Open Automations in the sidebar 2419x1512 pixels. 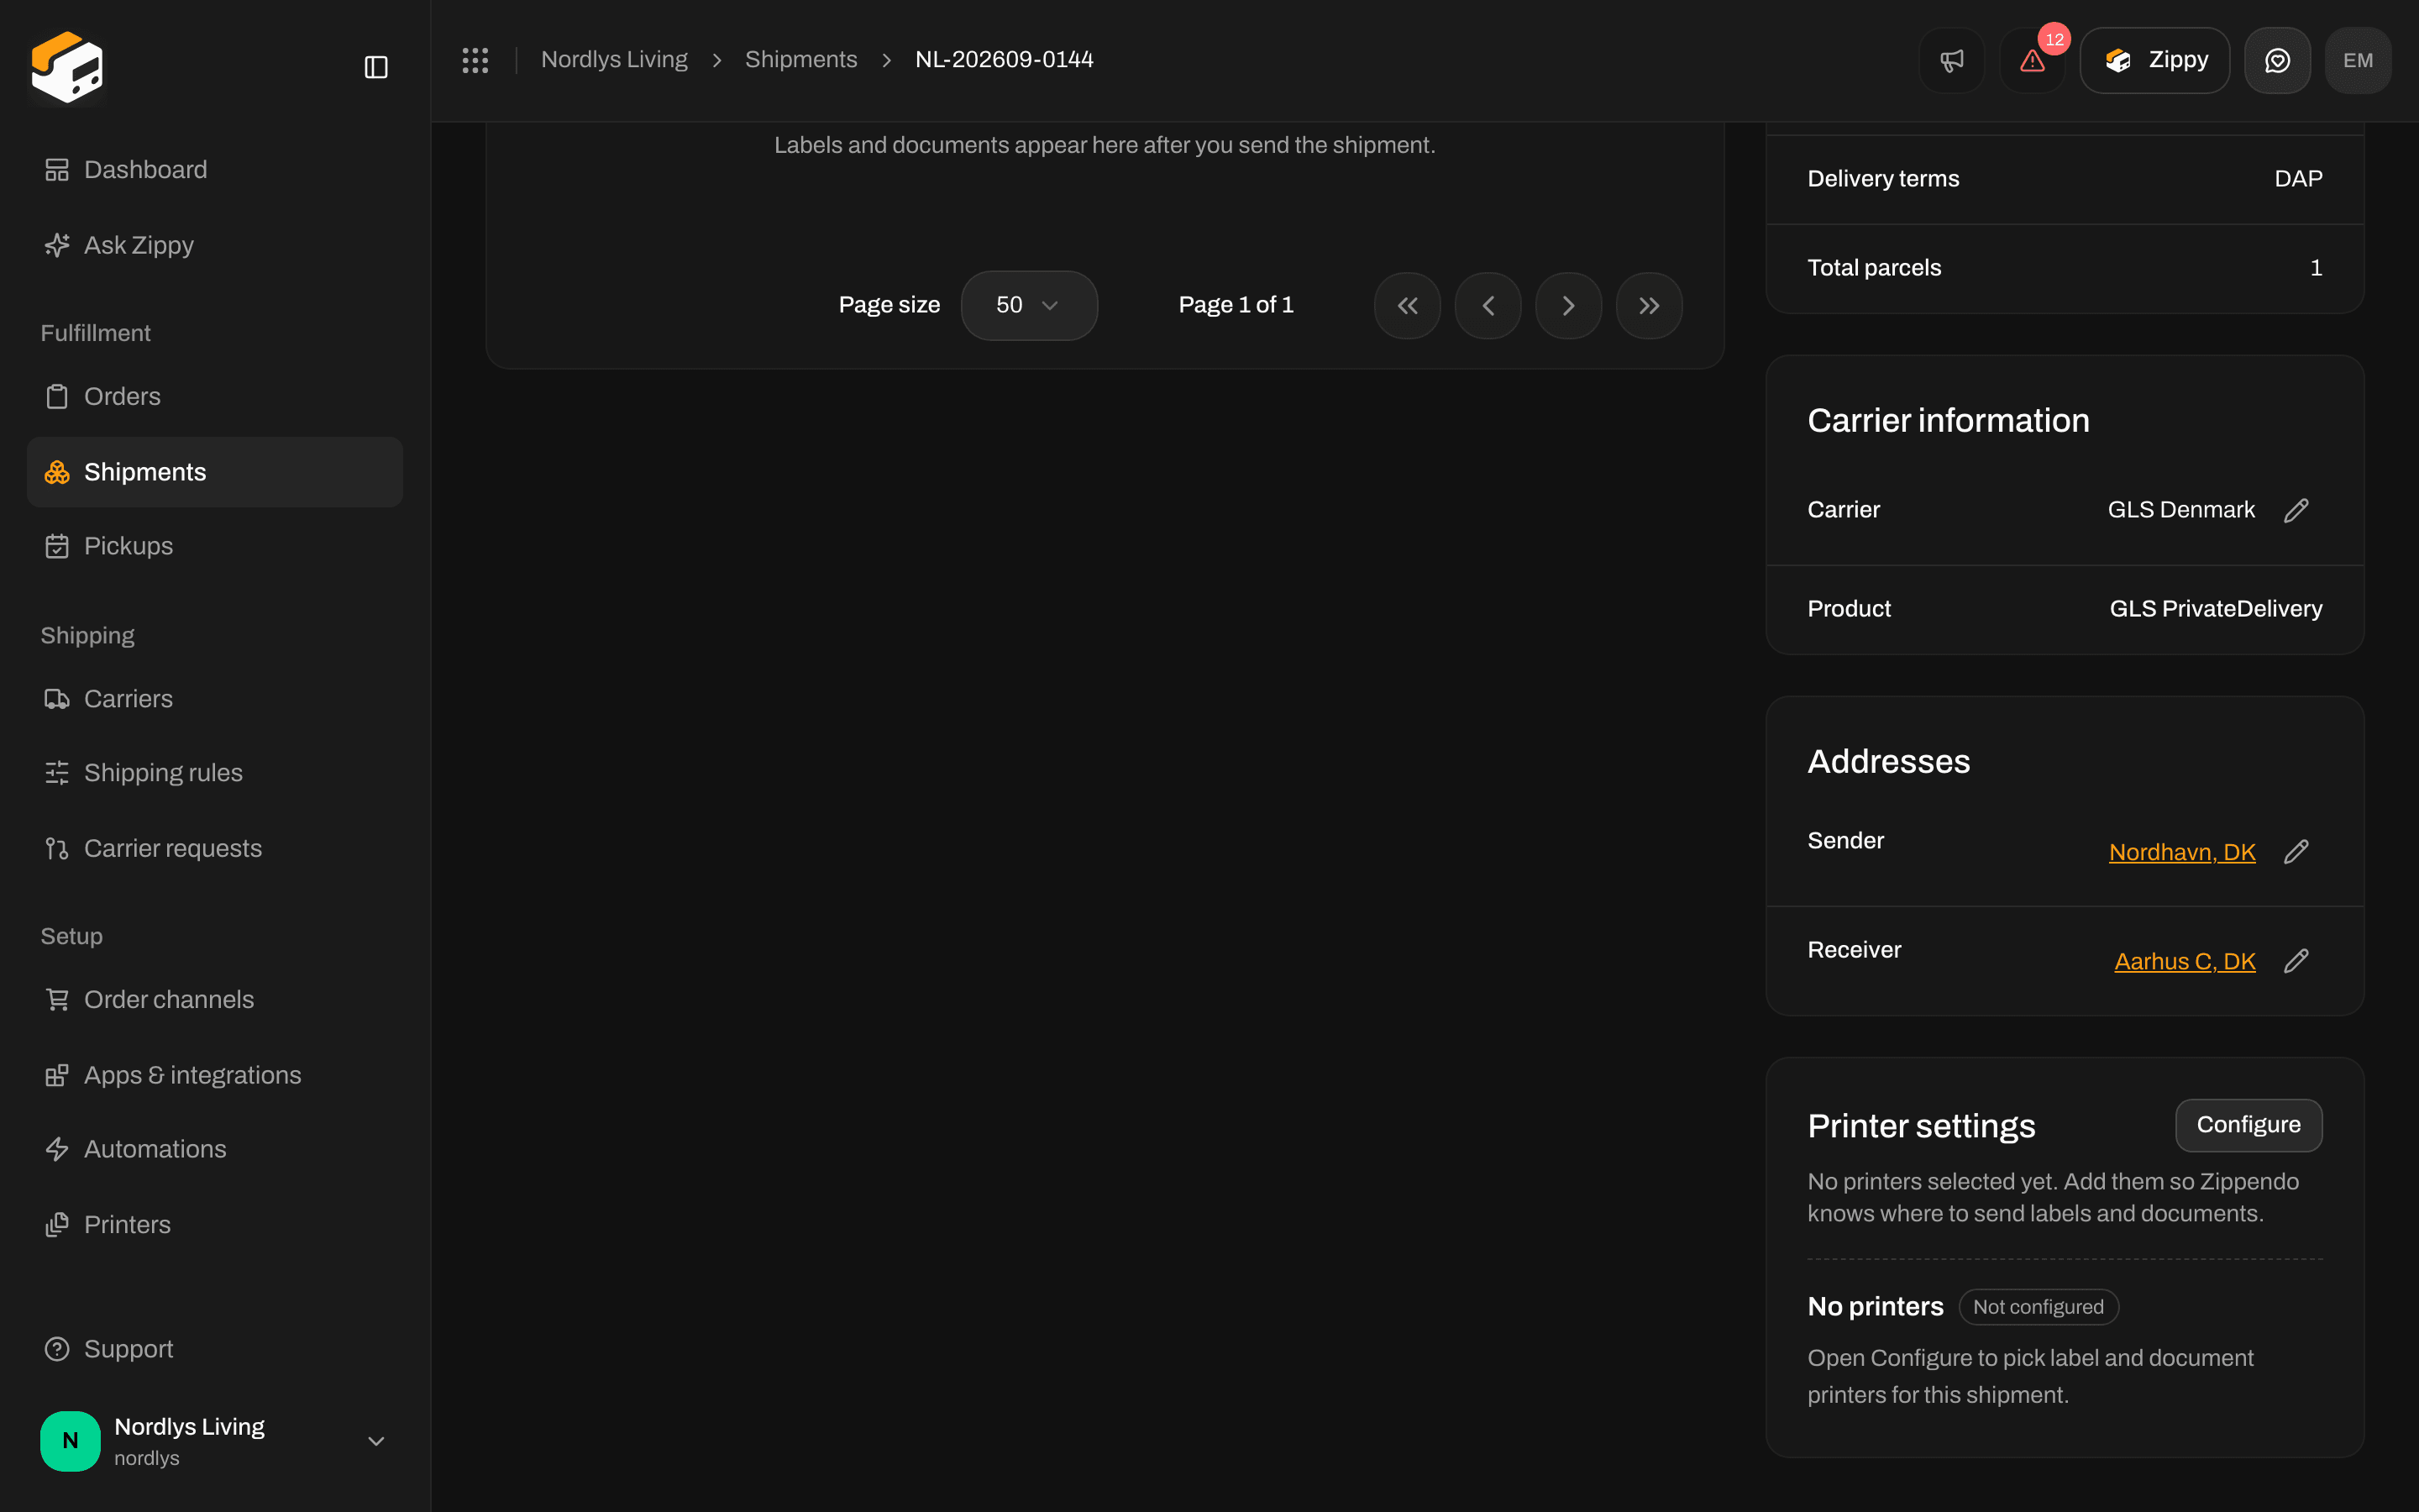pyautogui.click(x=215, y=1149)
